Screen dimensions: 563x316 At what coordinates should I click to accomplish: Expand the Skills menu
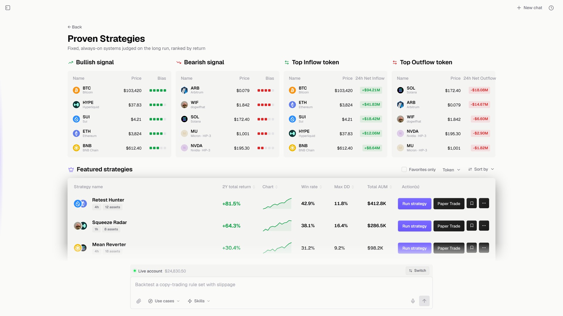pos(199,301)
